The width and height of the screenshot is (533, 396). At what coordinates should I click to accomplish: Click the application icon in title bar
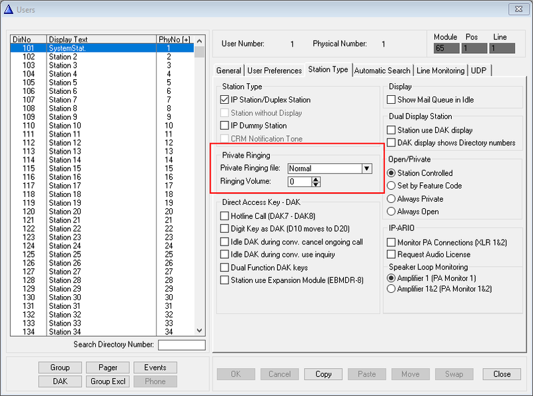[9, 9]
